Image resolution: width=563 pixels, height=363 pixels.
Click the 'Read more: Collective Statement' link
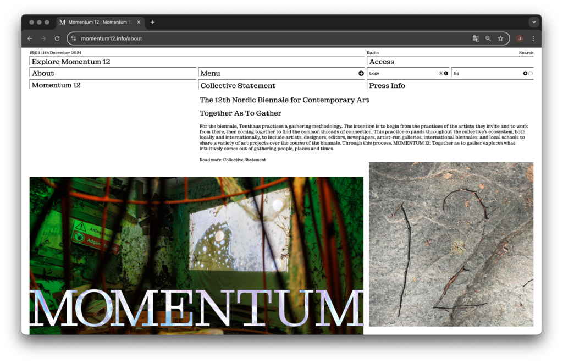[233, 159]
